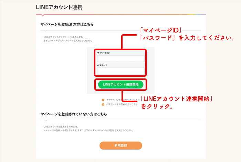Focus the パスワード input field
Screen dimensions: 241x162
[x=121, y=71]
